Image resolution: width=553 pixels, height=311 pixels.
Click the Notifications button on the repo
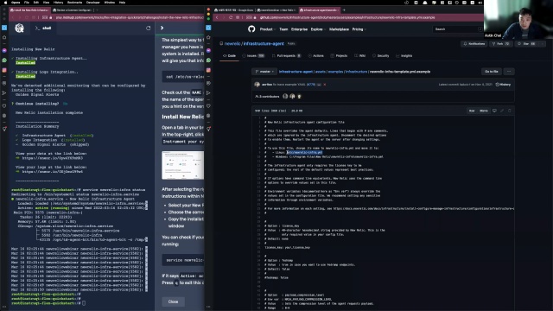tap(474, 44)
